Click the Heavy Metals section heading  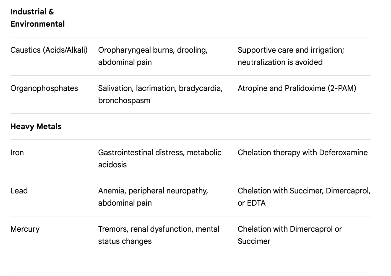click(36, 126)
